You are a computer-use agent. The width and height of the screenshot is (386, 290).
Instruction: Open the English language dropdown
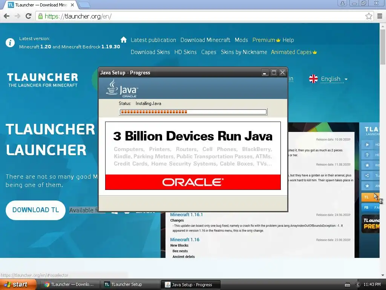click(x=334, y=79)
